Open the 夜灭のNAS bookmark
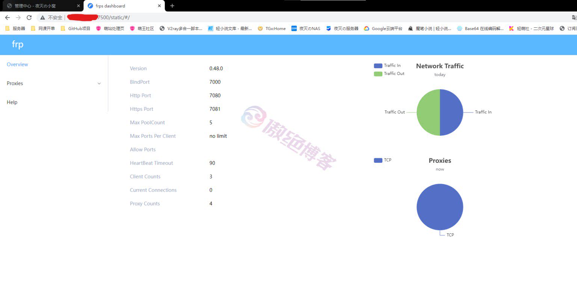The height and width of the screenshot is (282, 577). point(306,28)
